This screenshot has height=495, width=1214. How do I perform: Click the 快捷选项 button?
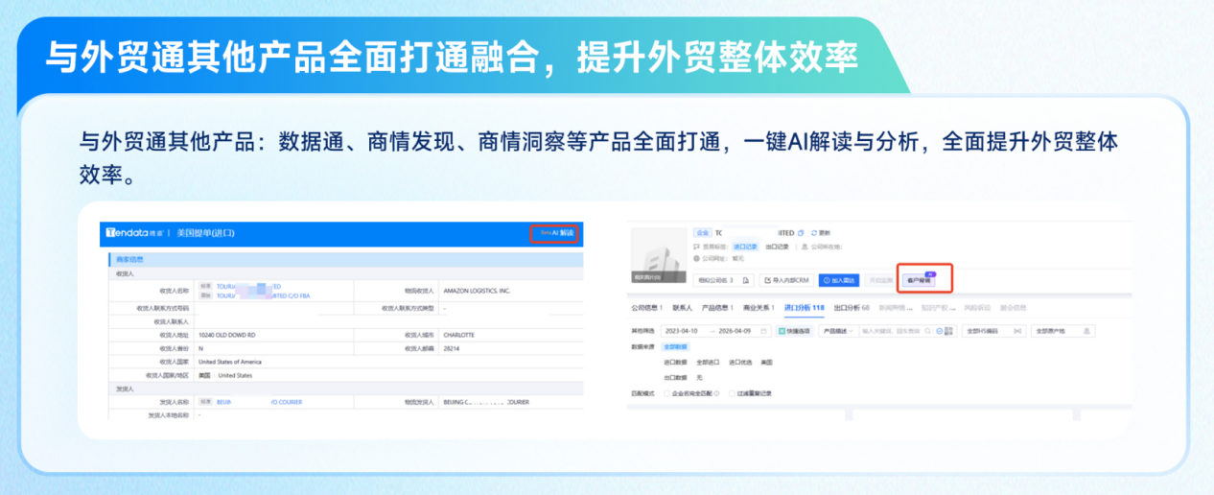coord(792,331)
